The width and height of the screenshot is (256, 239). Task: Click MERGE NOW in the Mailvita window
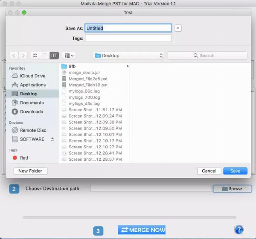tap(142, 230)
